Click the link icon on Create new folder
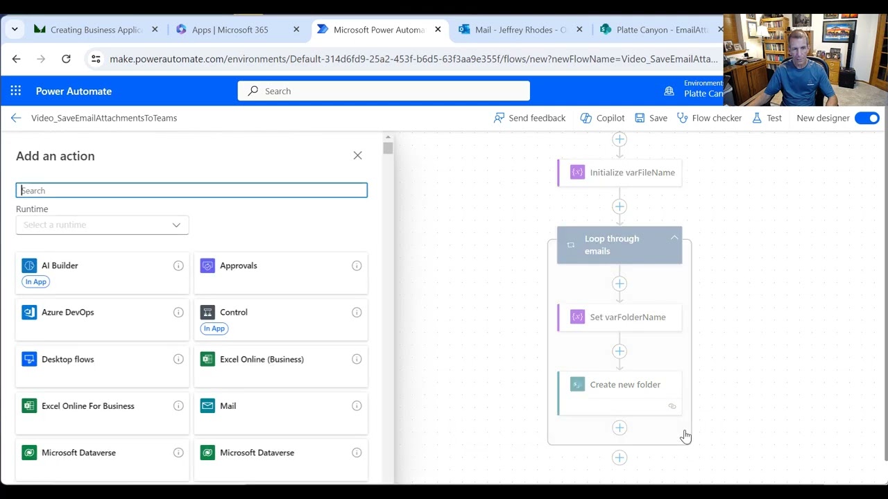This screenshot has width=888, height=499. (x=672, y=406)
